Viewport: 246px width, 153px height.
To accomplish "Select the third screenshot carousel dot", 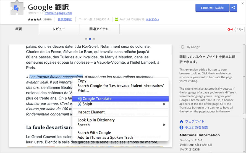I will tap(94, 39).
